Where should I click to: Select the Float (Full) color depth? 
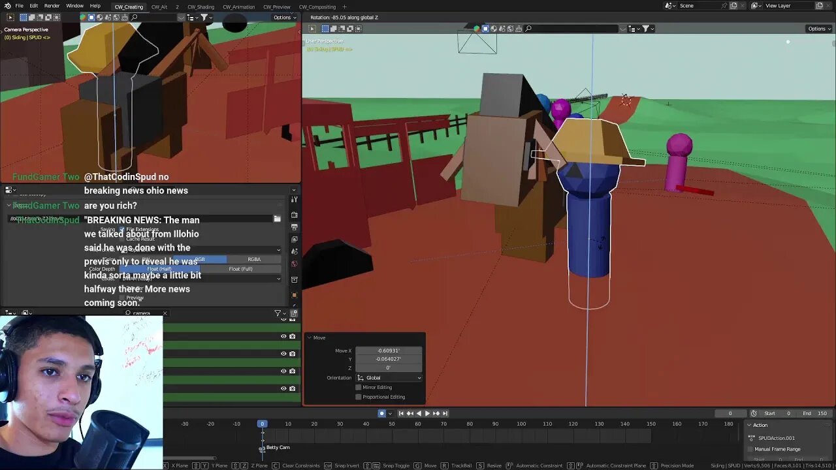tap(240, 269)
